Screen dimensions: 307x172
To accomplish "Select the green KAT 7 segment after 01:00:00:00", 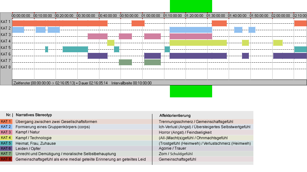I will pos(152,62).
